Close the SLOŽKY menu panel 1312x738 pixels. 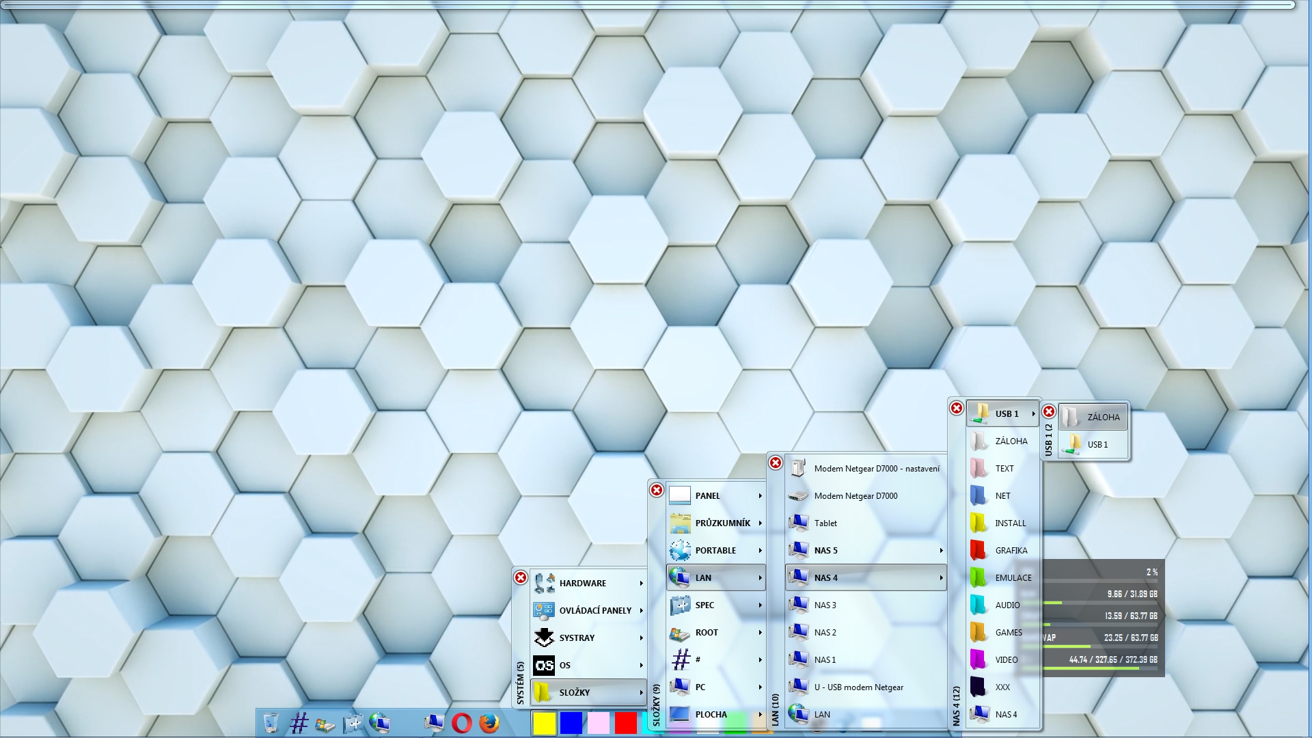point(657,490)
